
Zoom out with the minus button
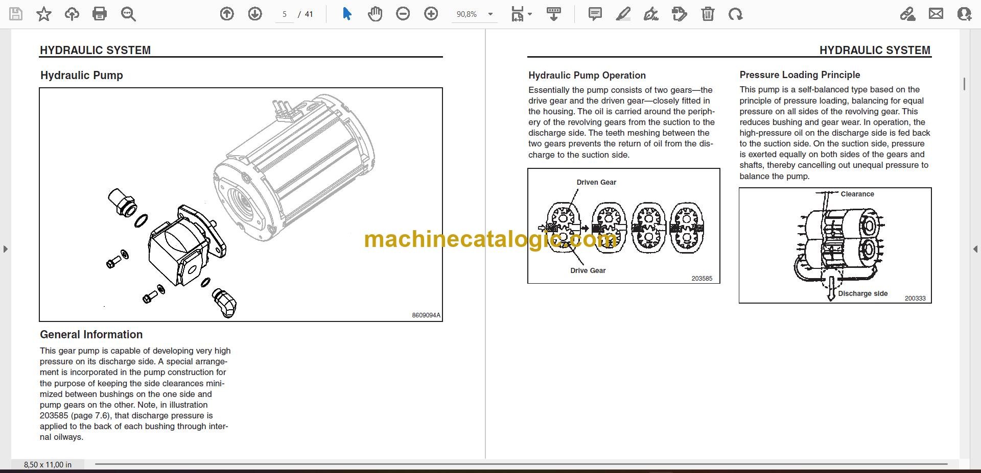pyautogui.click(x=403, y=14)
